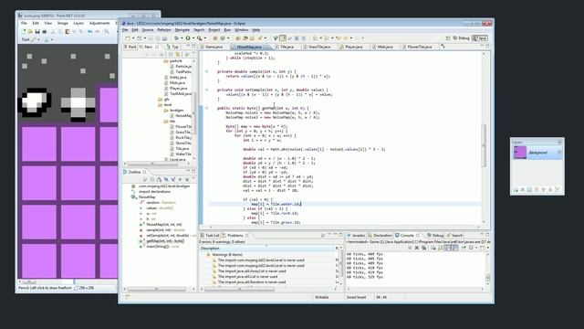Show the hidden editor tabs list
584x329 pixels.
pos(443,47)
